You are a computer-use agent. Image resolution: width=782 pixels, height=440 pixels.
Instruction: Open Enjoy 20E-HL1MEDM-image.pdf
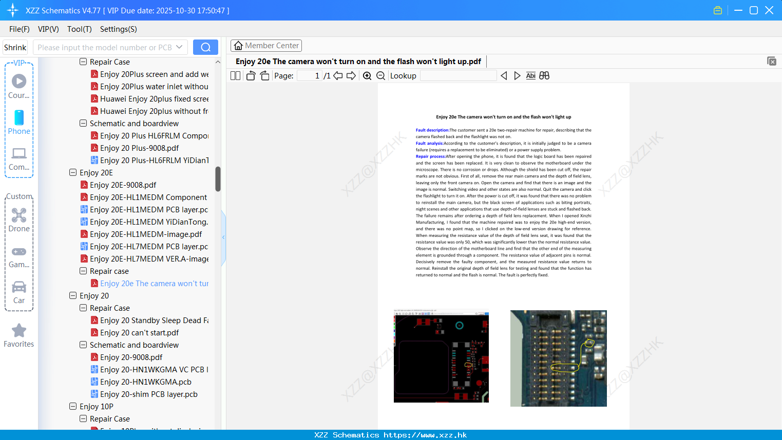click(146, 234)
